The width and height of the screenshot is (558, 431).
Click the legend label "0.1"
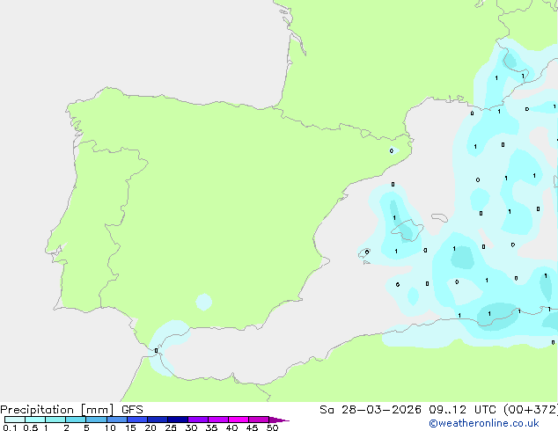click(10, 427)
